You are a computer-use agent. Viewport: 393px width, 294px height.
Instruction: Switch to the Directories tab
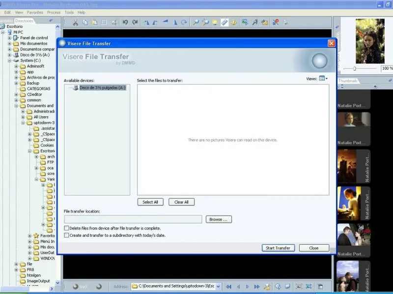pyautogui.click(x=24, y=21)
